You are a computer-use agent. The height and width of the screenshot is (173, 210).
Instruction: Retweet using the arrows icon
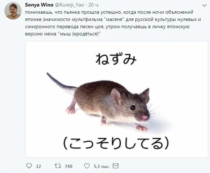[58, 166]
